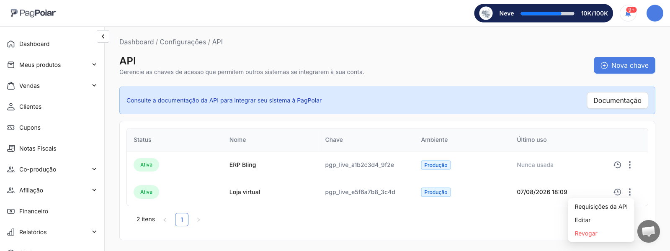Click the Produção tag in Loja virtual row
The height and width of the screenshot is (251, 670).
point(436,192)
